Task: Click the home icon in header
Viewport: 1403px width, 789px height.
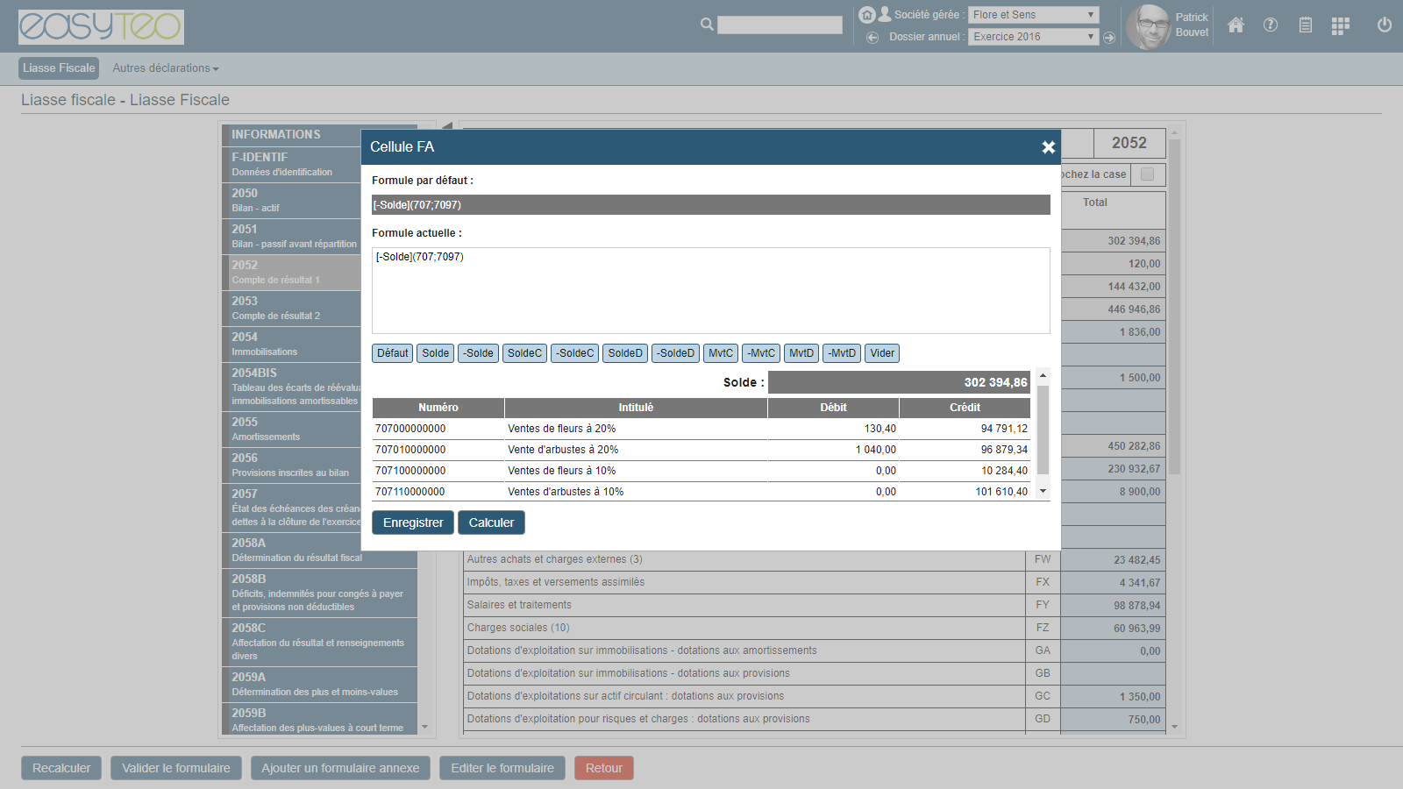Action: (1236, 25)
